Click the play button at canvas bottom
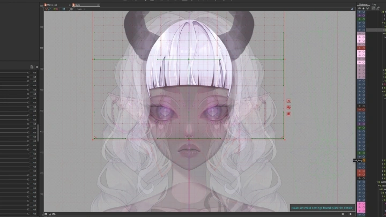Image resolution: width=386 pixels, height=217 pixels. pos(351,214)
